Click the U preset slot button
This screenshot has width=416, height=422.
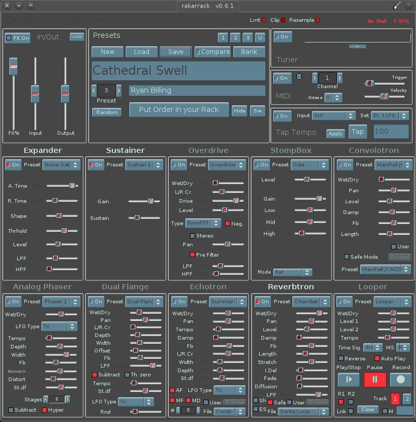coord(260,37)
